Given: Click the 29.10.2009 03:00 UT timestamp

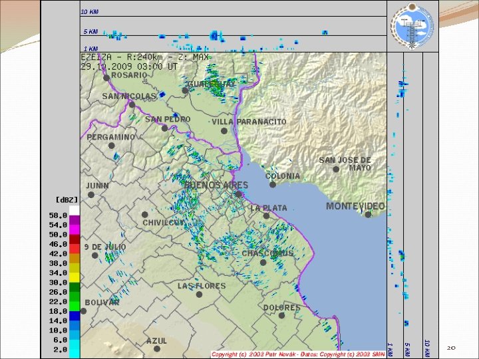Looking at the screenshot, I should pyautogui.click(x=129, y=66).
